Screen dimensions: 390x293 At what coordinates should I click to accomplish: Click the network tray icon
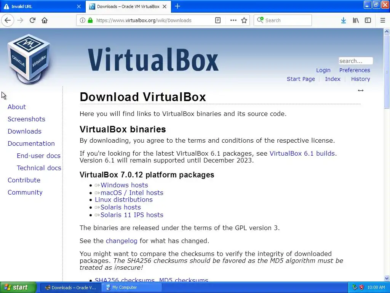pos(355,288)
